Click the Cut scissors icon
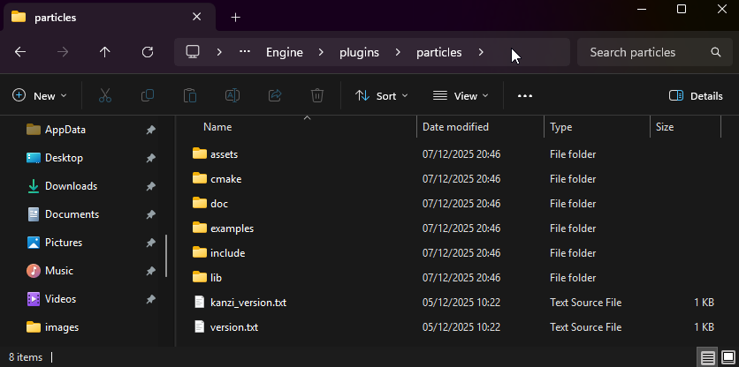739x367 pixels. click(105, 96)
